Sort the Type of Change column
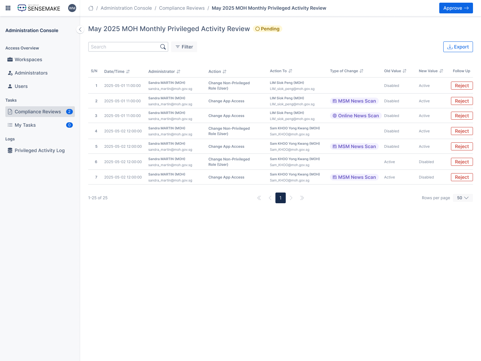The width and height of the screenshot is (481, 361). point(361,71)
